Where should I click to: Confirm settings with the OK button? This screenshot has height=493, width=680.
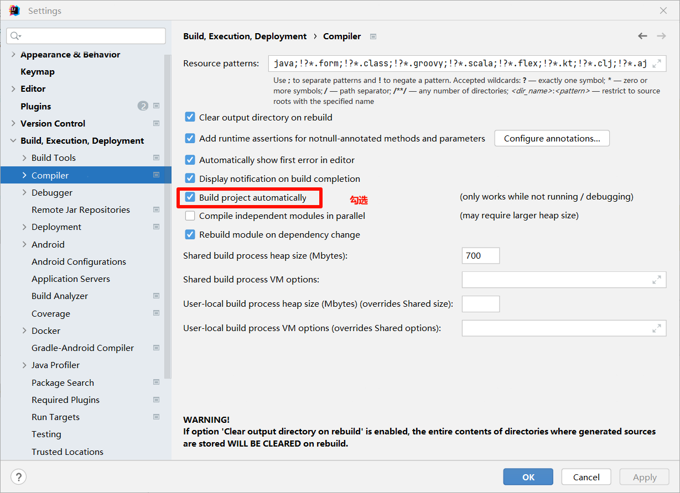(528, 477)
